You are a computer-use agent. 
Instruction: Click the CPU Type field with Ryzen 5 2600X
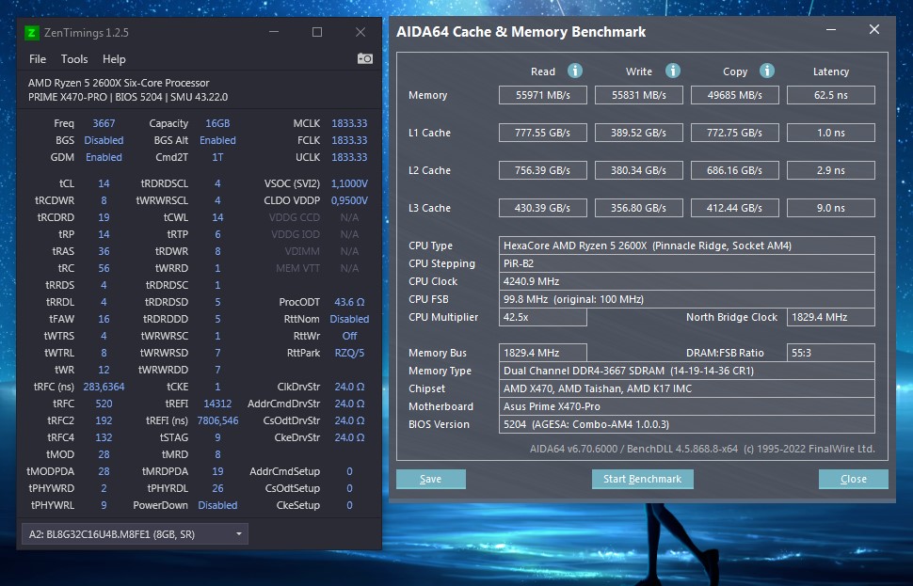coord(687,245)
